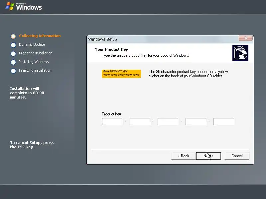
Task: Click the Next button
Action: click(x=208, y=156)
